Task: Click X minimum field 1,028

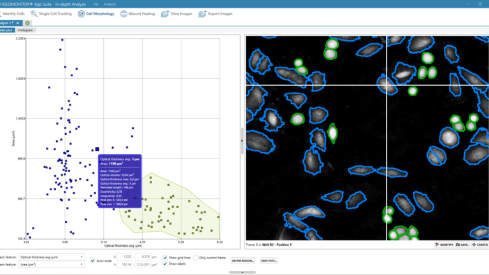Action: [125, 257]
